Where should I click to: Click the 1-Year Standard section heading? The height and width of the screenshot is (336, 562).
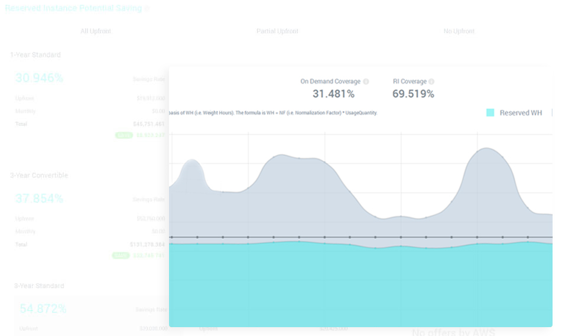(35, 55)
